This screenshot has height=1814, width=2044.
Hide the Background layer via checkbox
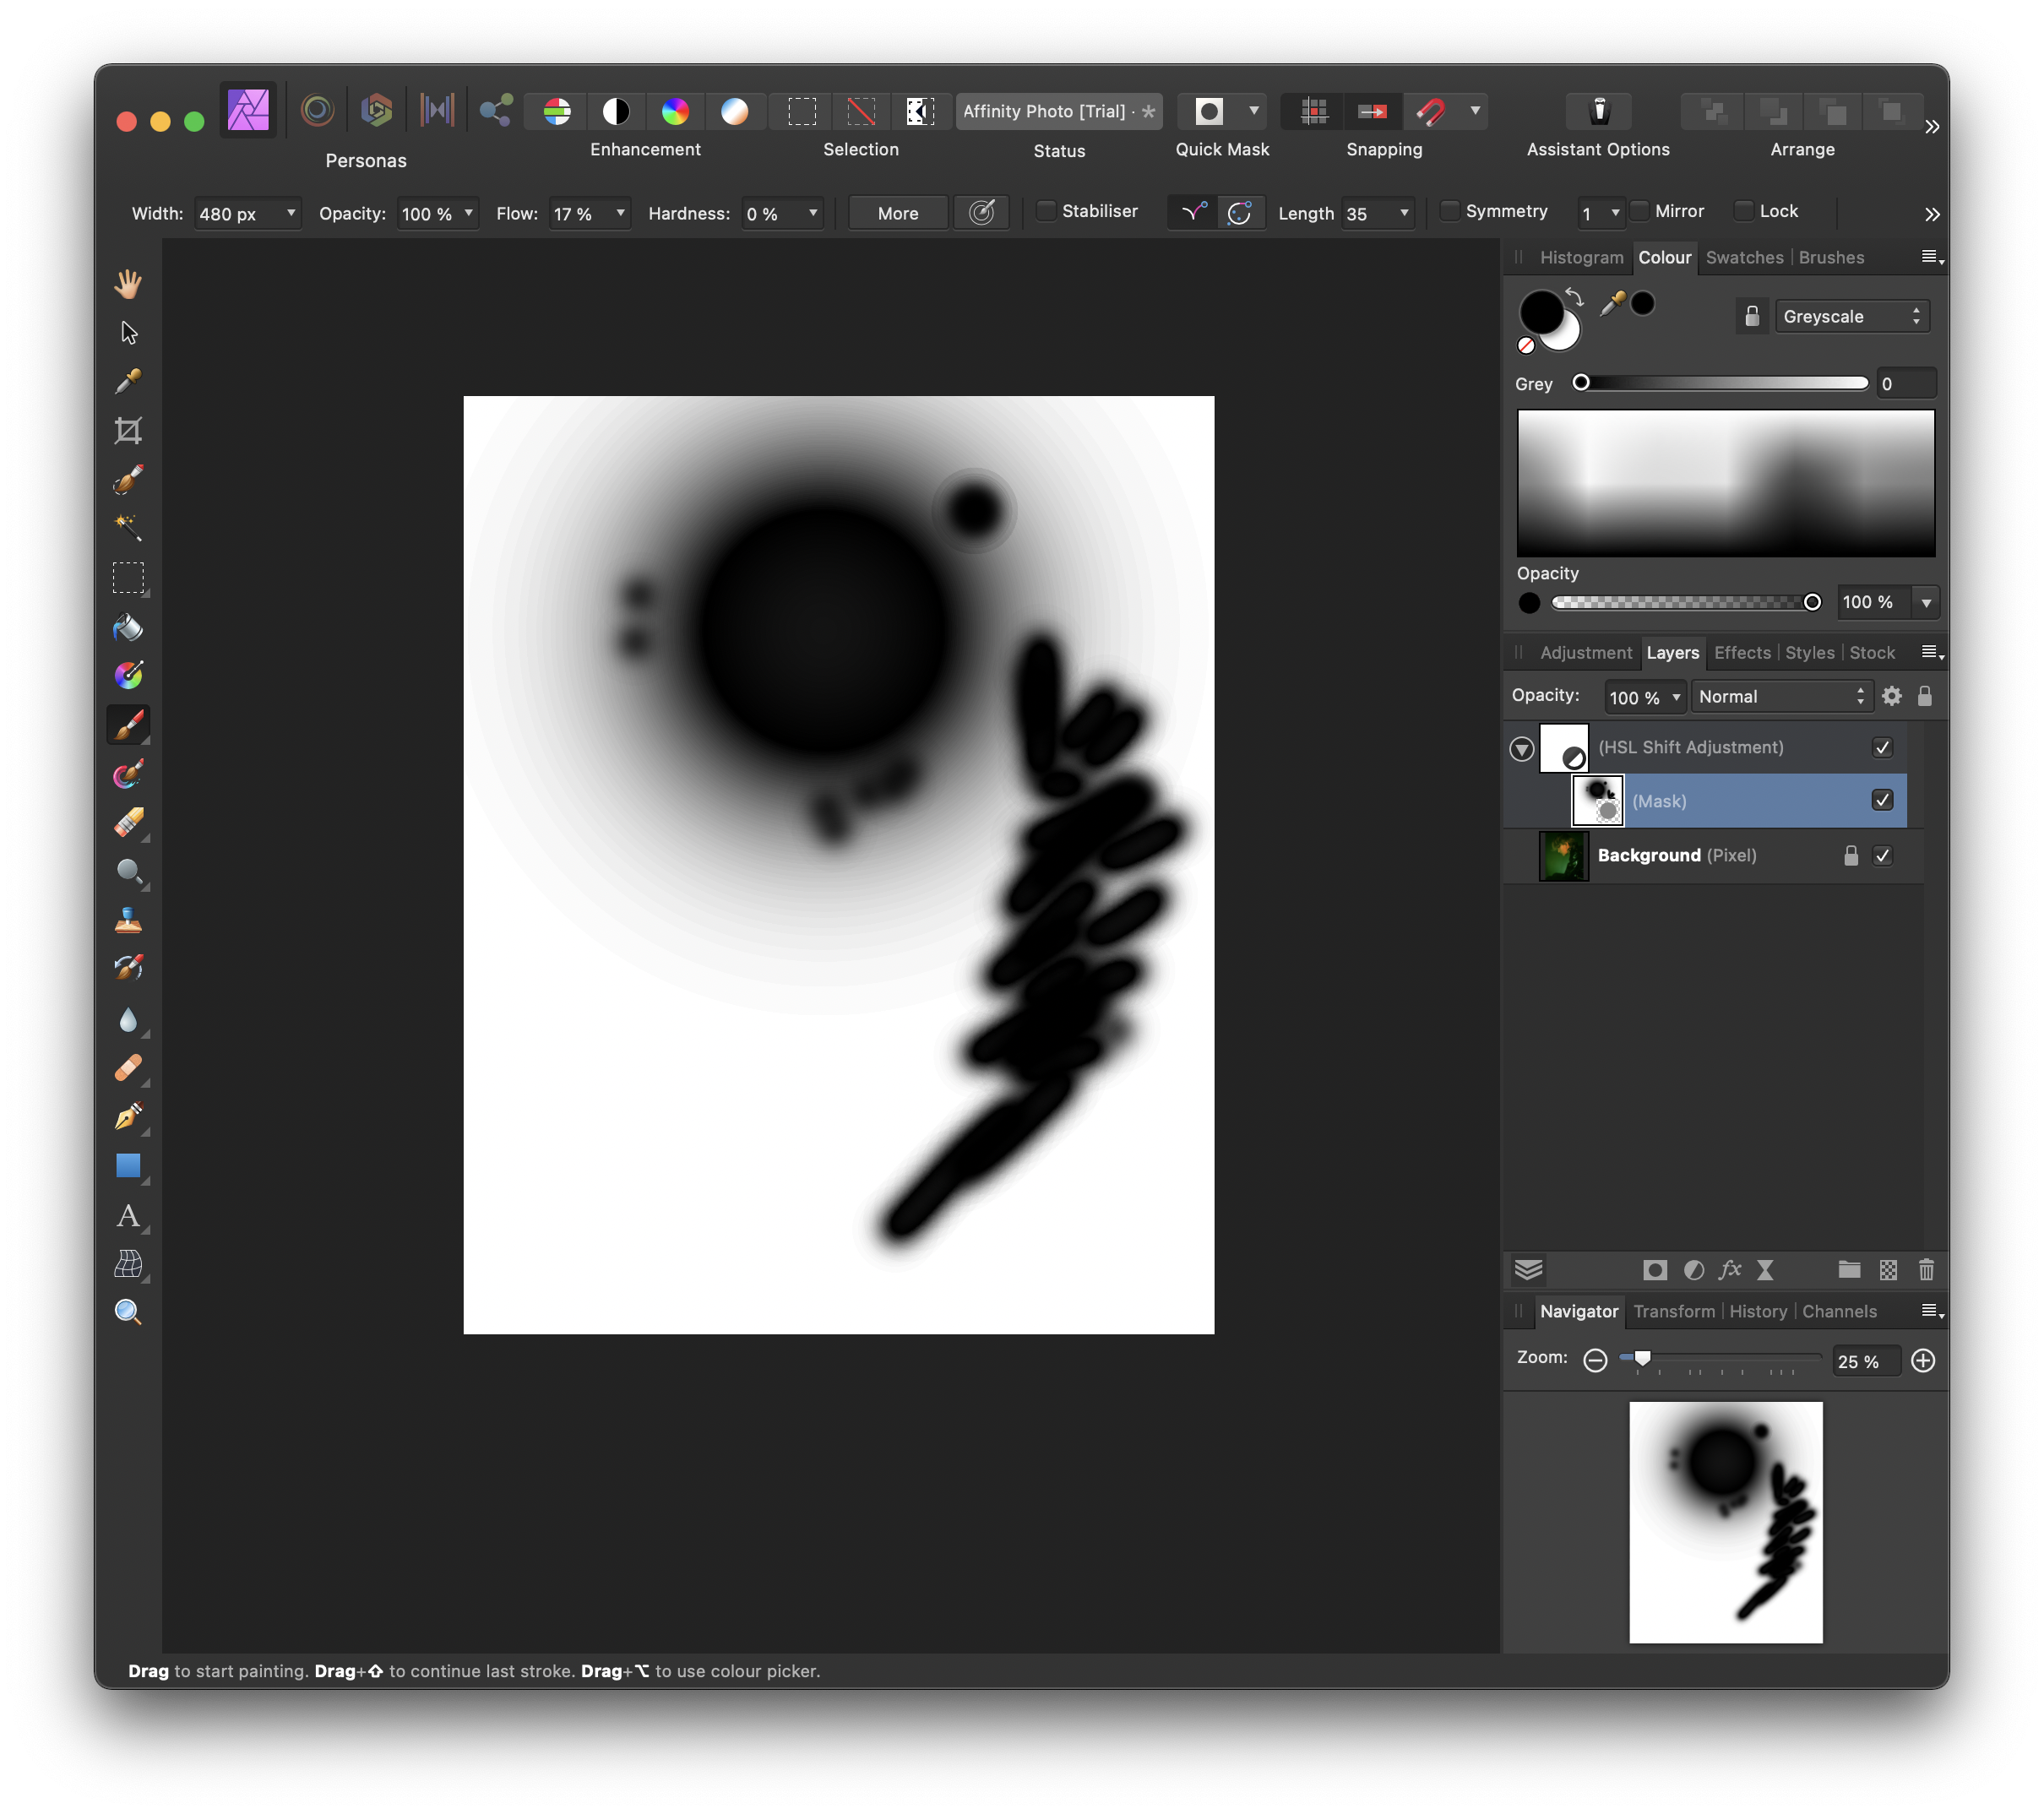click(1882, 855)
